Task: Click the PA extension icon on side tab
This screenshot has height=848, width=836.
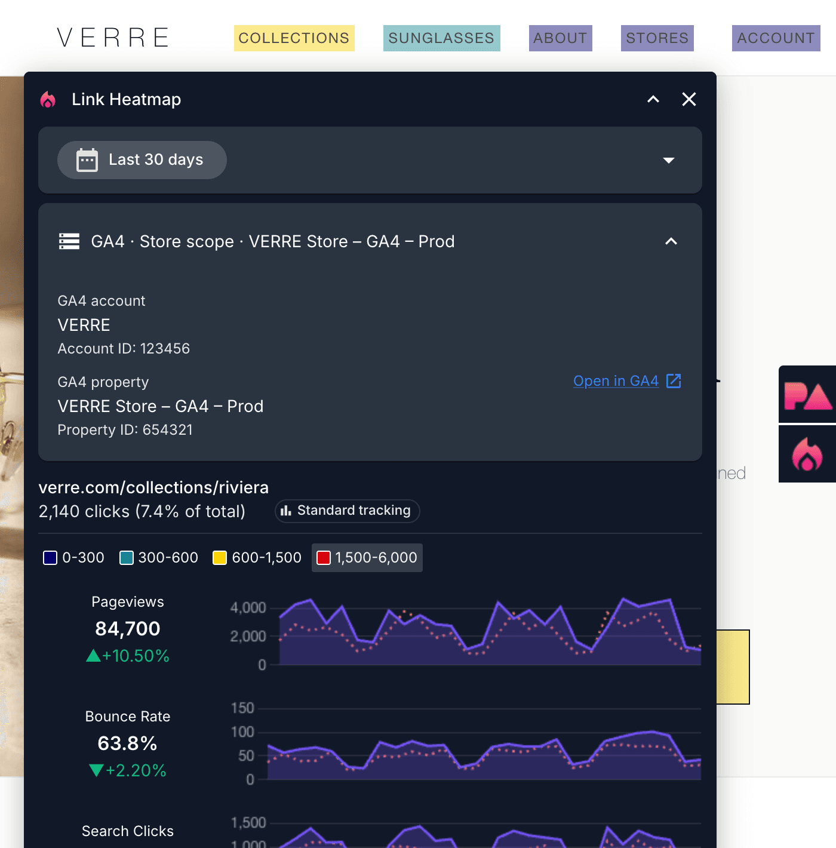Action: [807, 394]
